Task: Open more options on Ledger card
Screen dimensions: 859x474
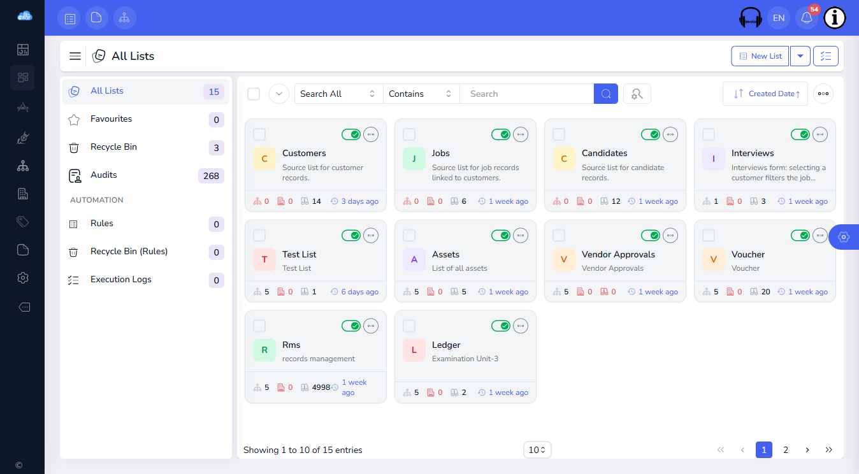Action: tap(521, 326)
